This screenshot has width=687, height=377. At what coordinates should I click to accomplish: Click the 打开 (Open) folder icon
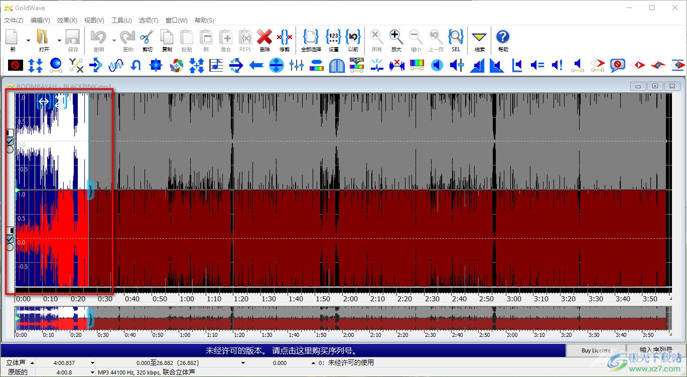click(44, 40)
